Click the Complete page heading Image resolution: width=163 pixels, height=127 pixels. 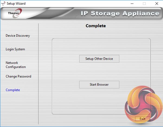[95, 26]
